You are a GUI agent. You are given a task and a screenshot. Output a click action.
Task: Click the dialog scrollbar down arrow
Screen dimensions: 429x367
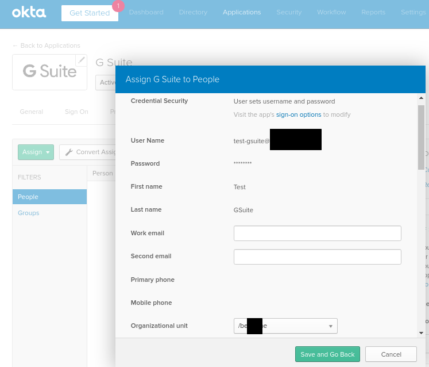[421, 333]
